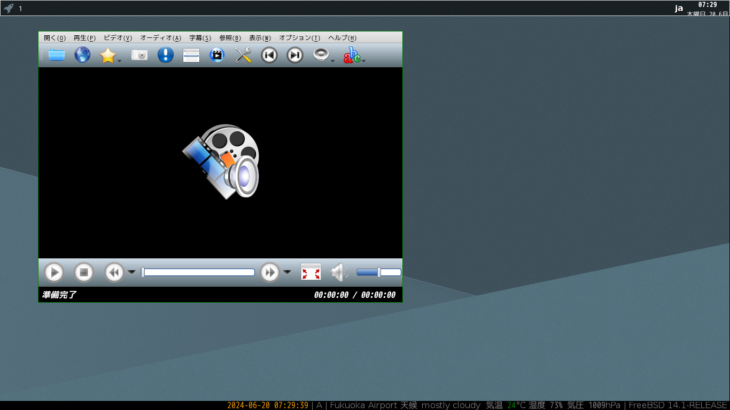730x410 pixels.
Task: Take a screenshot with the camera icon
Action: click(x=139, y=55)
